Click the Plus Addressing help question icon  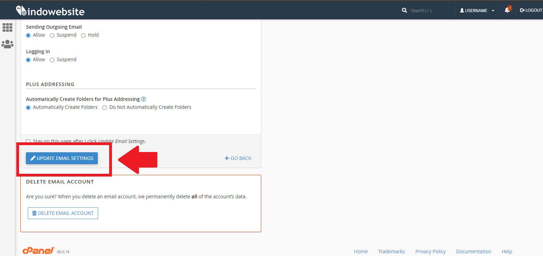coord(143,99)
